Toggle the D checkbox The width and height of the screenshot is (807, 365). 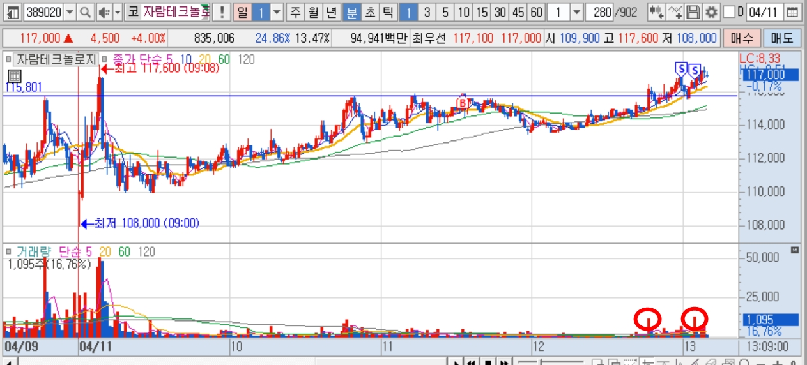729,11
